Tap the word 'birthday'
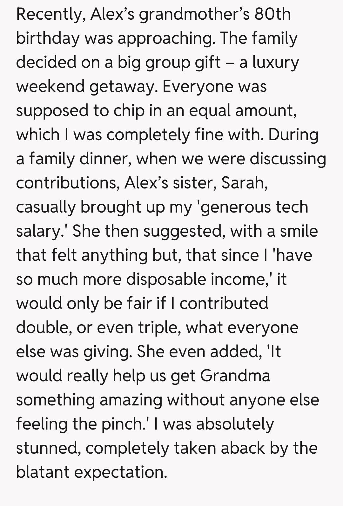 (x=48, y=38)
